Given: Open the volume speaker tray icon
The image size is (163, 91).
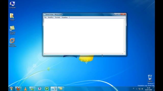Looking at the screenshot, I should 142,89.
